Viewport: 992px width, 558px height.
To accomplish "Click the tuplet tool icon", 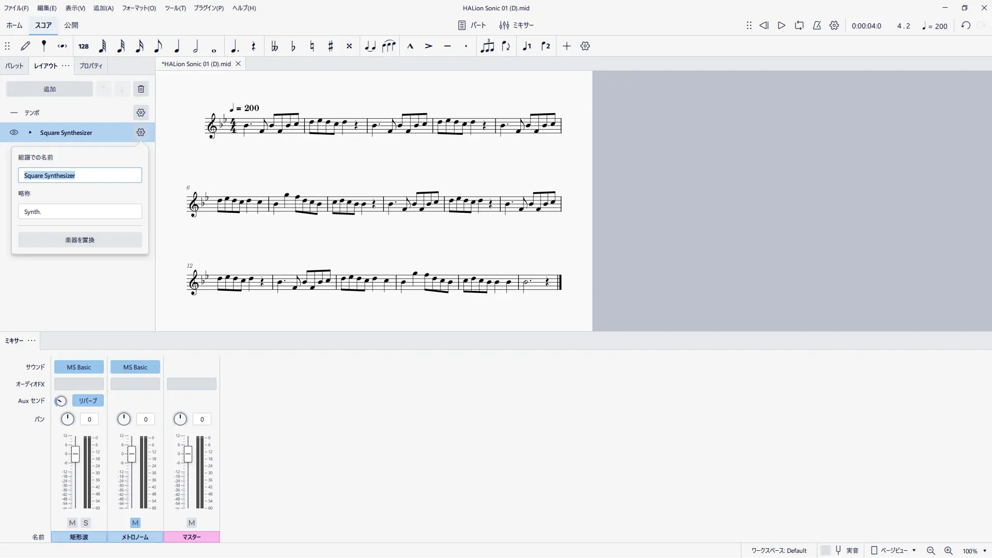I will pos(487,47).
